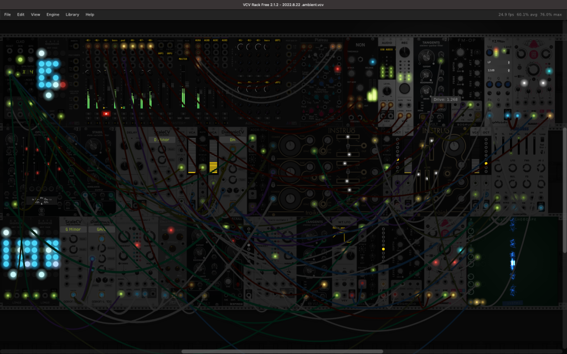
Task: Open the USB AUDIO device selector
Action: (x=386, y=49)
